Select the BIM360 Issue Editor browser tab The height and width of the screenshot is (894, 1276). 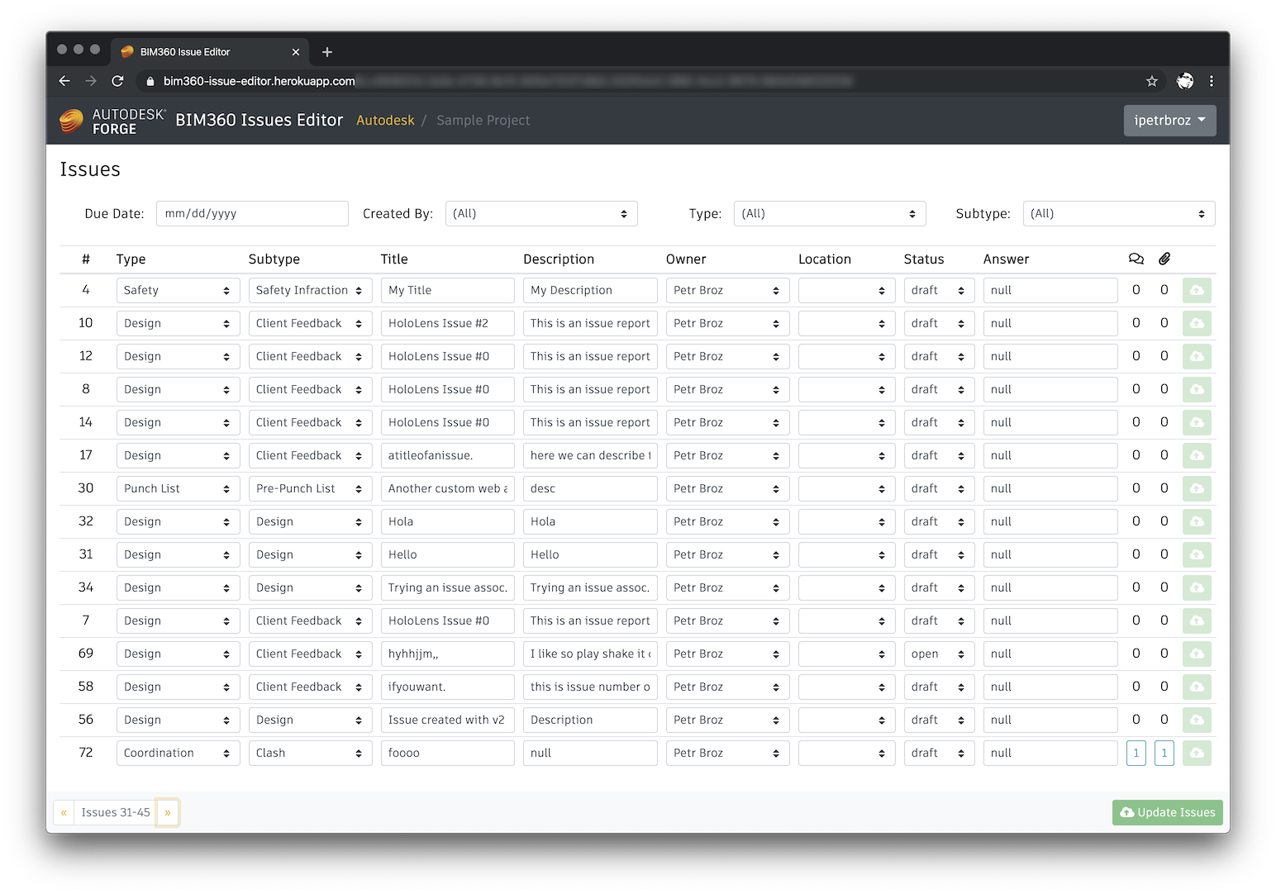click(x=210, y=52)
